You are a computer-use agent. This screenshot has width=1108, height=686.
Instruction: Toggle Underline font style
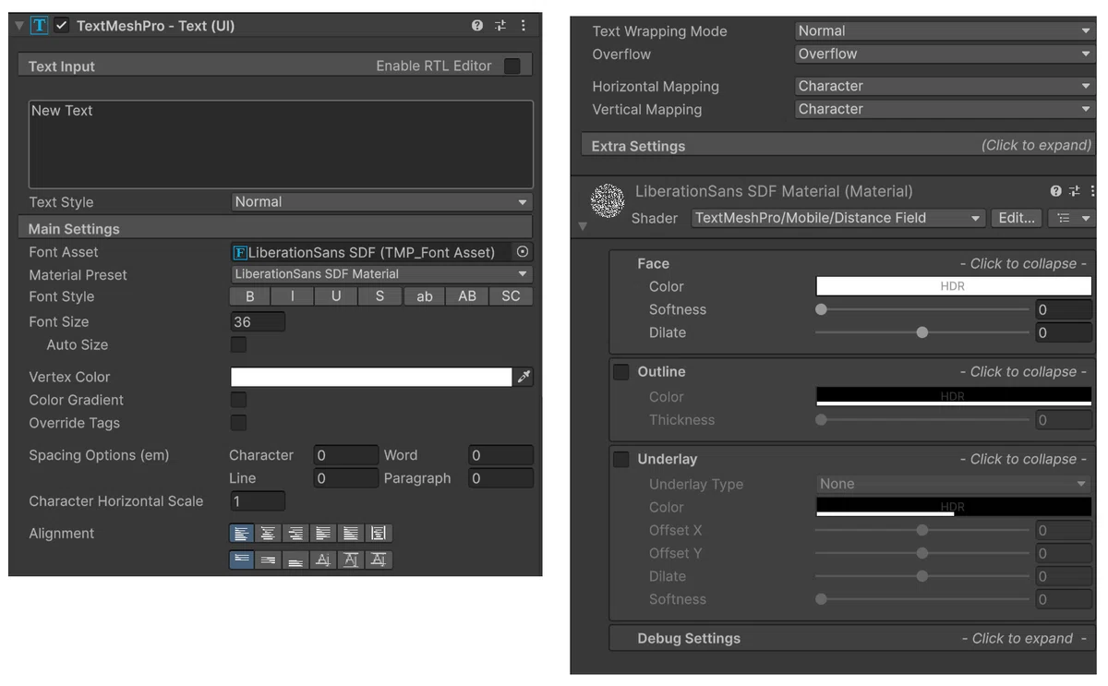click(x=337, y=296)
